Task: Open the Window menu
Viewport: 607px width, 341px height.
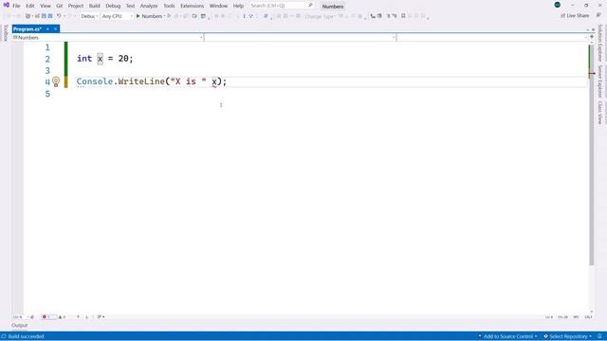Action: (x=218, y=6)
